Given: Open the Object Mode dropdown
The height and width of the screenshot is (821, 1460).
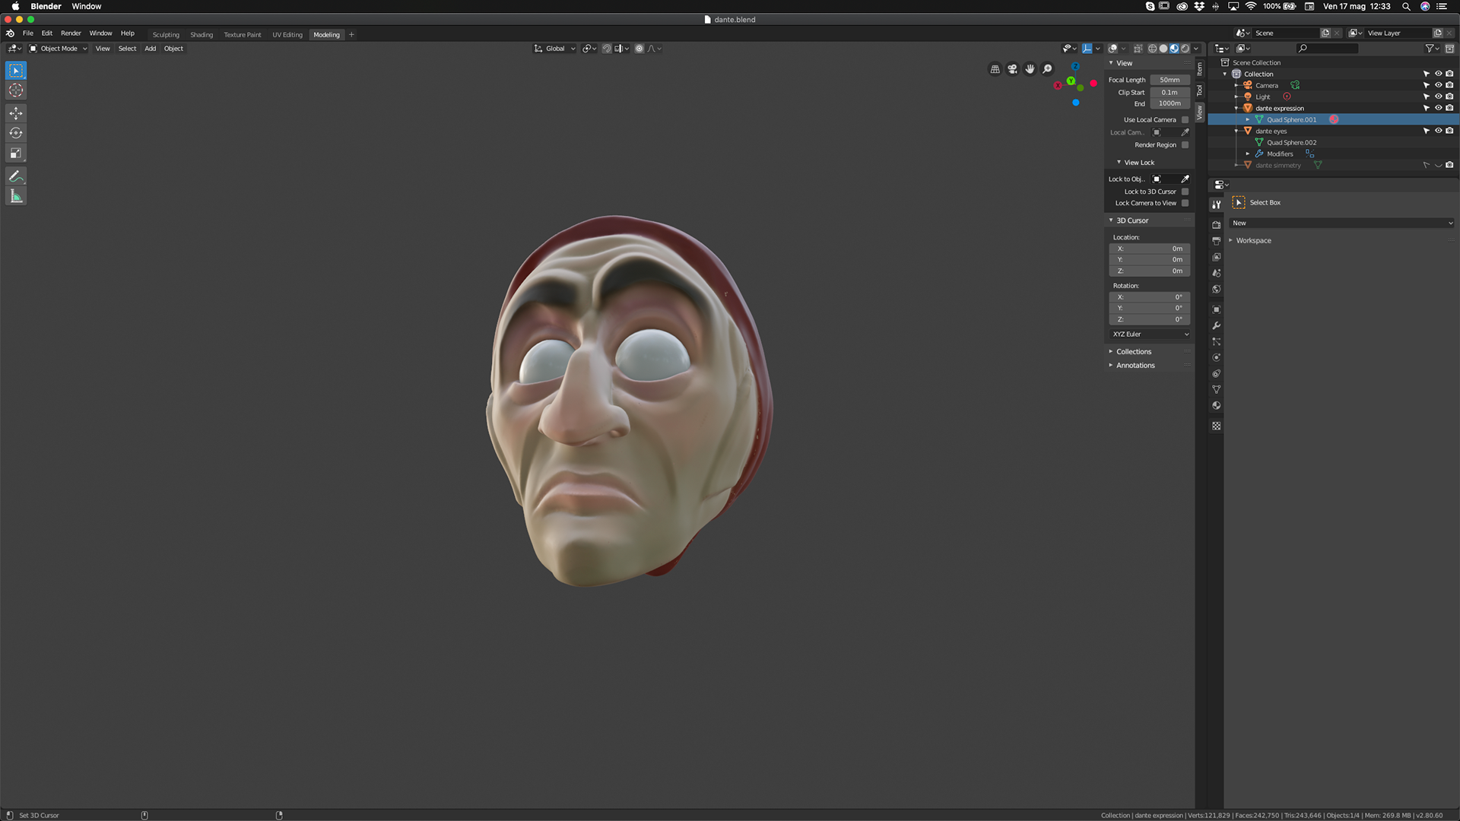Looking at the screenshot, I should [59, 49].
